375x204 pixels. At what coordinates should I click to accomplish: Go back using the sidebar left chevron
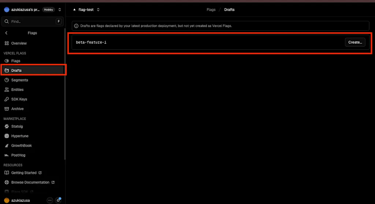tap(6, 33)
